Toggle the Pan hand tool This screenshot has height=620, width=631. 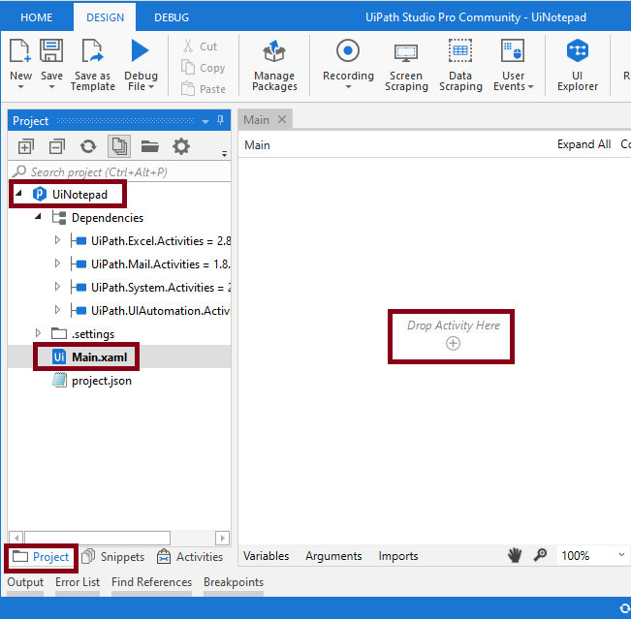(515, 555)
